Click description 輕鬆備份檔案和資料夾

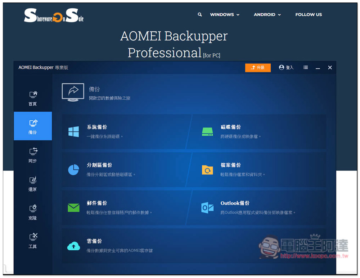(x=243, y=175)
